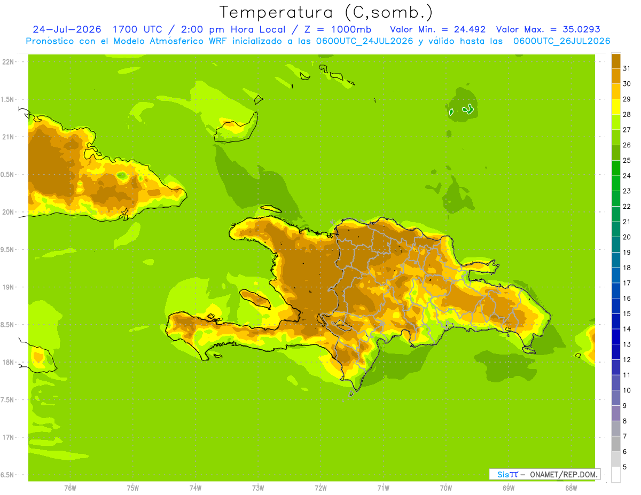This screenshot has width=641, height=495.
Task: Click the "71W" longitude label
Action: tap(383, 488)
